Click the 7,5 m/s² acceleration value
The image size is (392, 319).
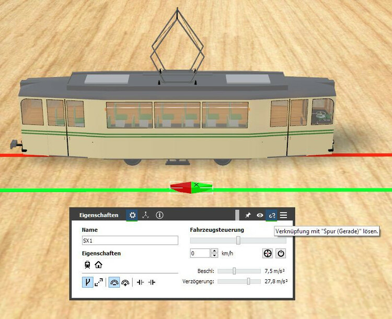(274, 271)
